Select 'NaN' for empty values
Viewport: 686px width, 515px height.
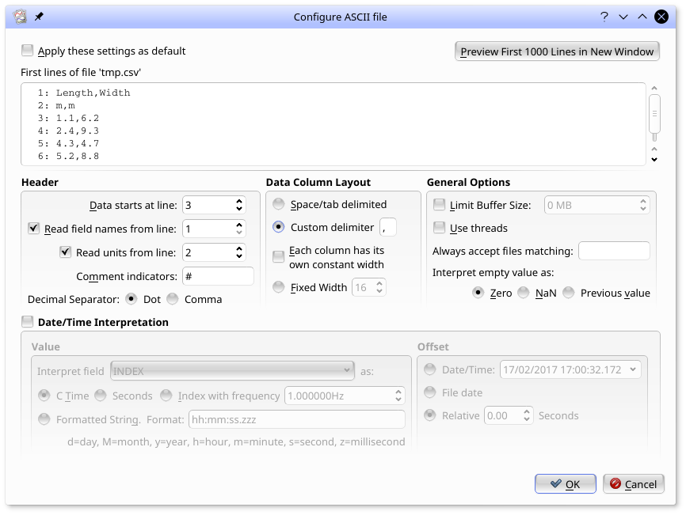click(524, 293)
